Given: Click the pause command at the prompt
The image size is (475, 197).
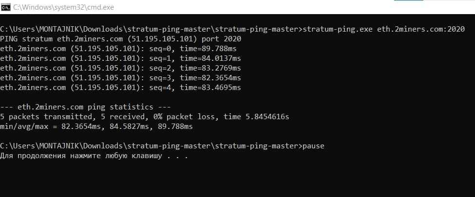Looking at the screenshot, I should (313, 146).
